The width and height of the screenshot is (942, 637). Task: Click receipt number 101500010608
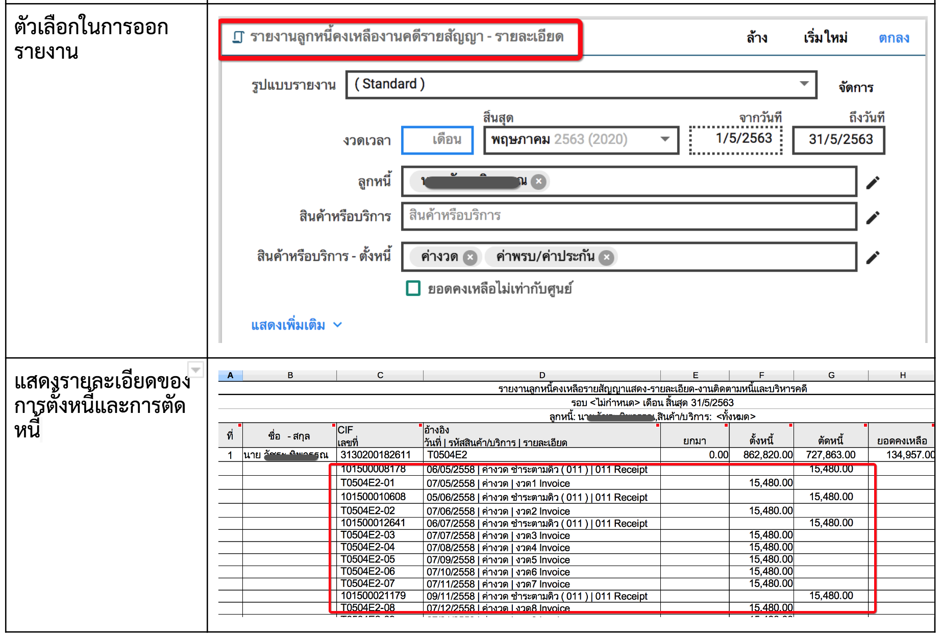(373, 497)
